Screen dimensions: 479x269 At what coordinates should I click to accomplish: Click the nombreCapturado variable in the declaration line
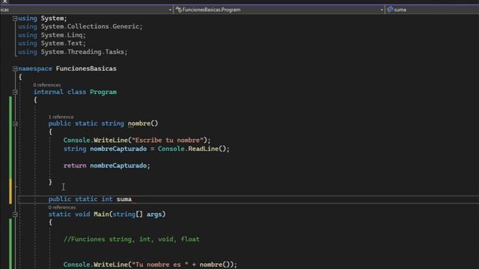118,149
